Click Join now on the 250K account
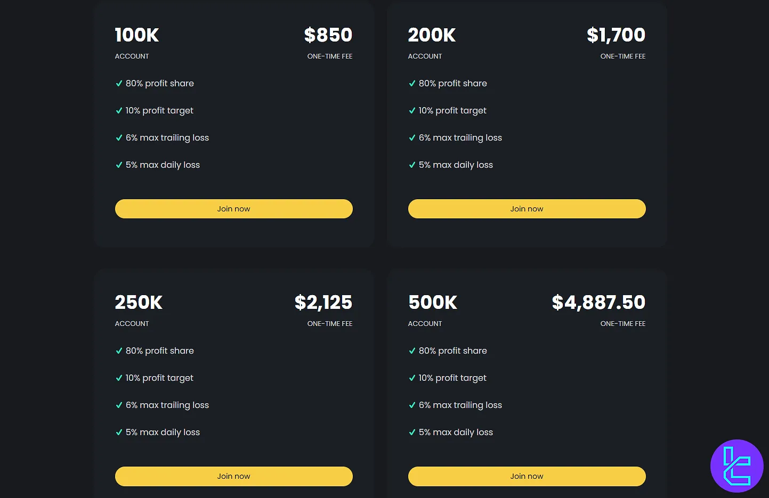Screen dimensions: 769x498 (x=233, y=476)
